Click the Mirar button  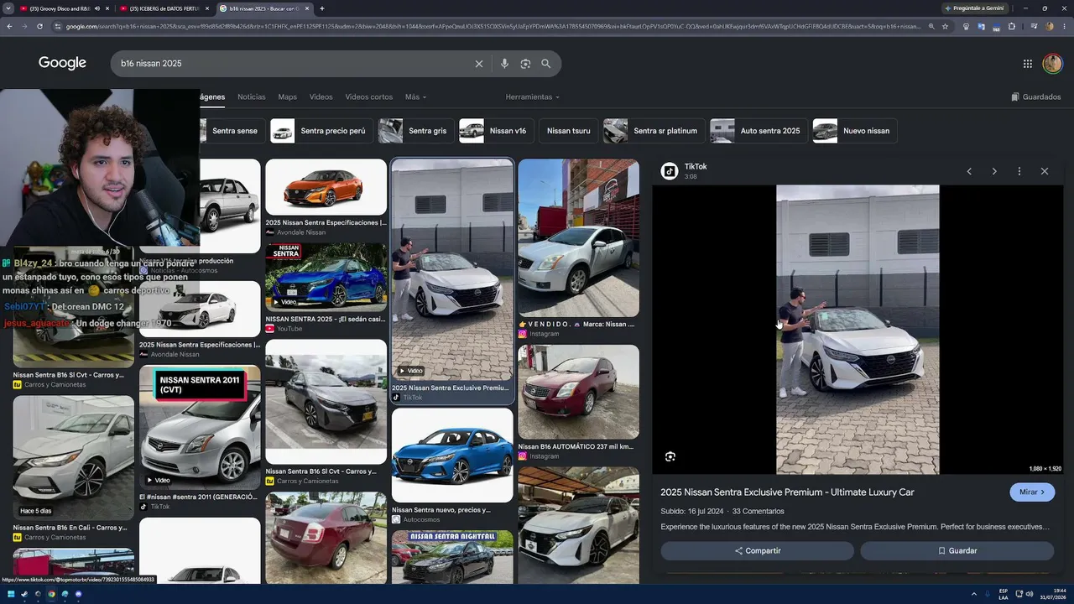point(1032,492)
